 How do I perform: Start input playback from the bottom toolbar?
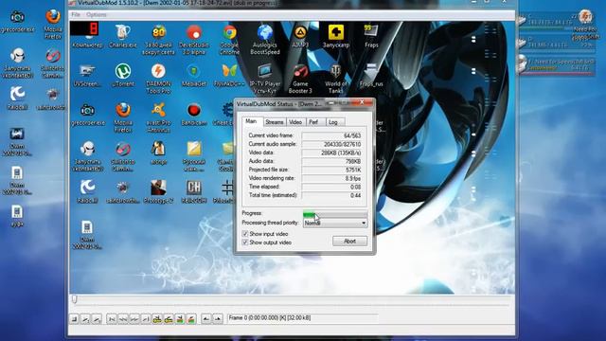coord(85,319)
